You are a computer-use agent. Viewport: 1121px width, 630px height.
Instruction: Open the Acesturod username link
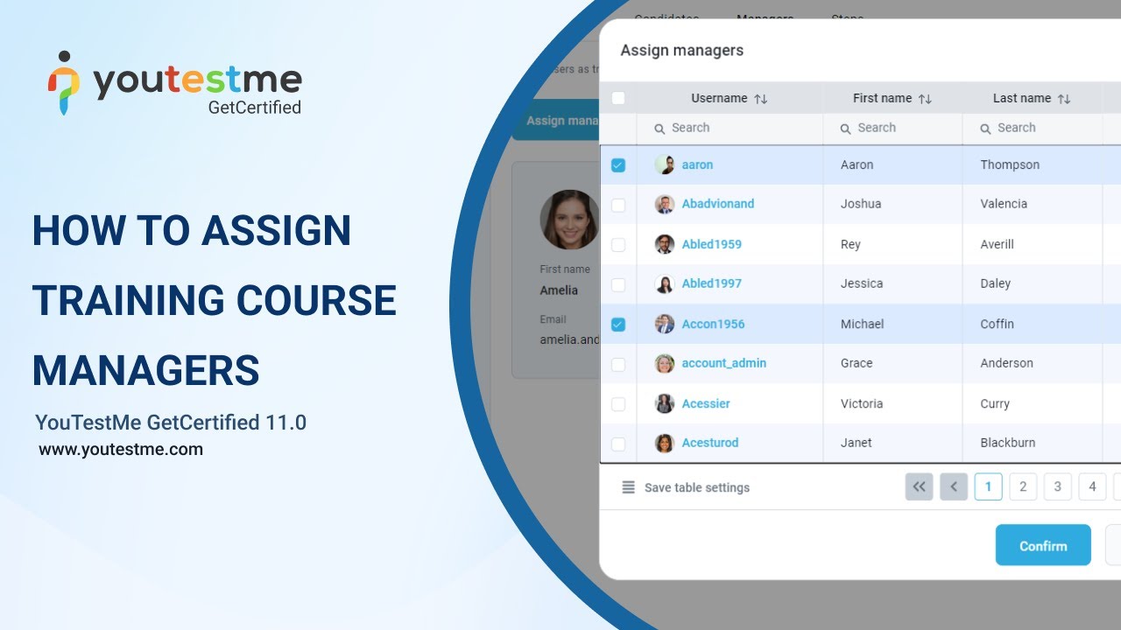point(710,443)
